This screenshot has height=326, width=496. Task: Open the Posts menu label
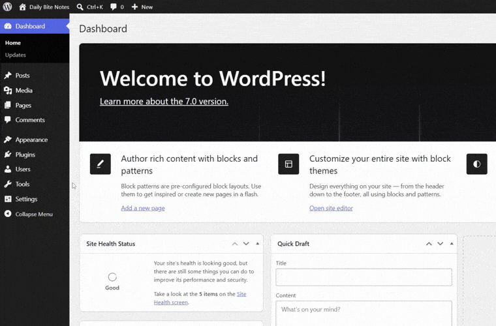tap(22, 76)
